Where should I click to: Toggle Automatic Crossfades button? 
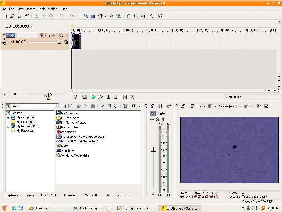(93, 16)
